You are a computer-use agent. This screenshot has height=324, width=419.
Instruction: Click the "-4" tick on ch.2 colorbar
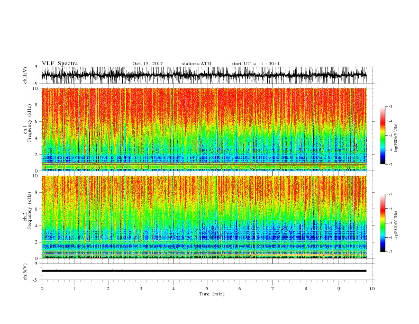point(390,209)
